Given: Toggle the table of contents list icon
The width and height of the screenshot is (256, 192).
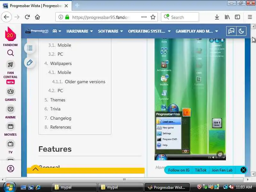Looking at the screenshot, I should (30, 48).
